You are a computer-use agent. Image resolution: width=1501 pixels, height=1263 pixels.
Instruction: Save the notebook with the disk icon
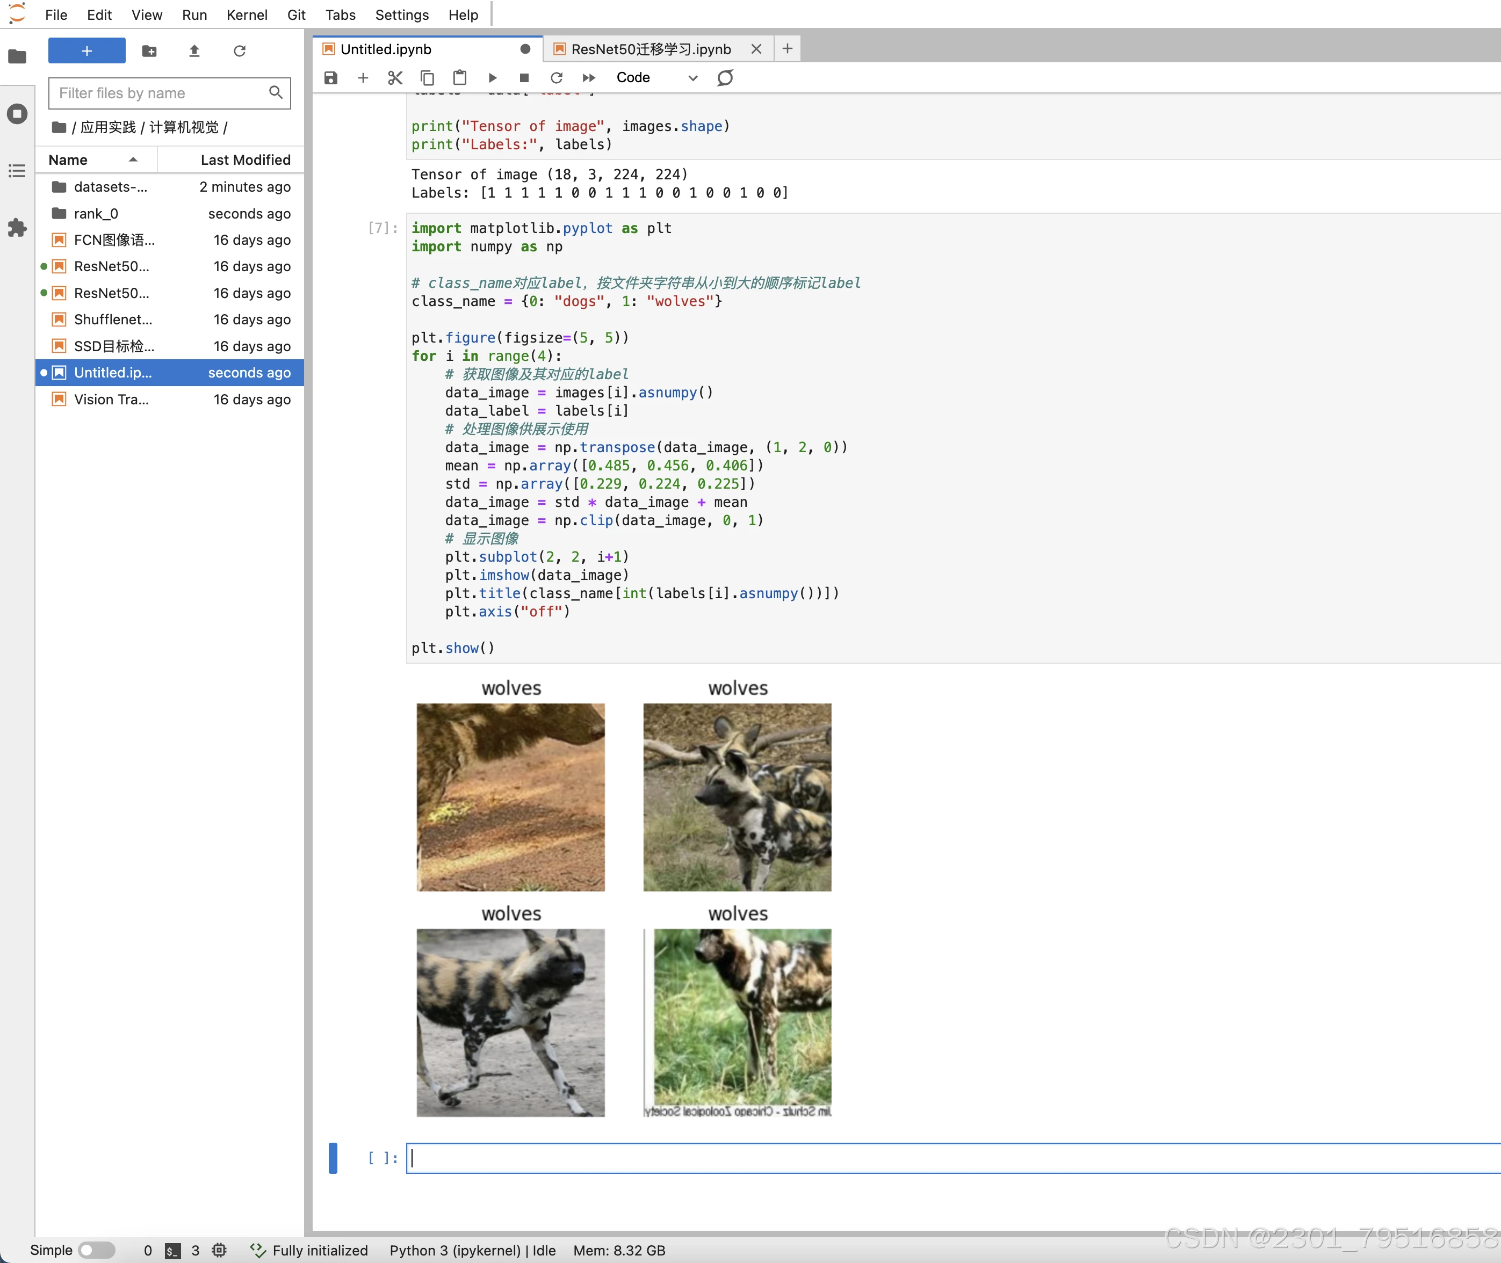pos(330,78)
